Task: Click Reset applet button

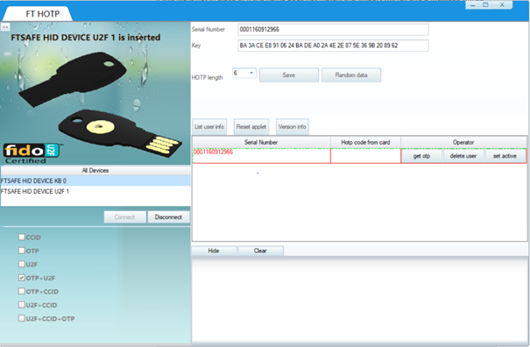Action: click(x=251, y=127)
